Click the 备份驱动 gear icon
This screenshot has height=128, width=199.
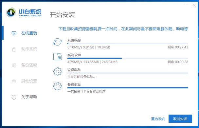pos(58,86)
